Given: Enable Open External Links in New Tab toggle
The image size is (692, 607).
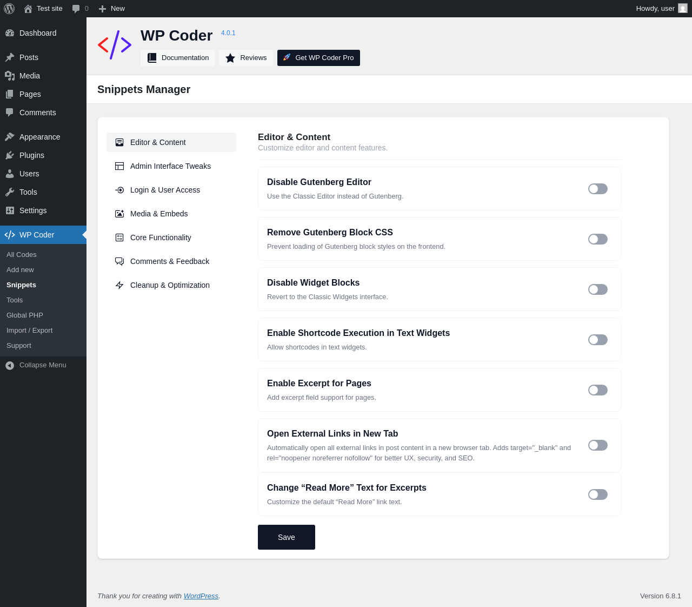Looking at the screenshot, I should click(598, 445).
